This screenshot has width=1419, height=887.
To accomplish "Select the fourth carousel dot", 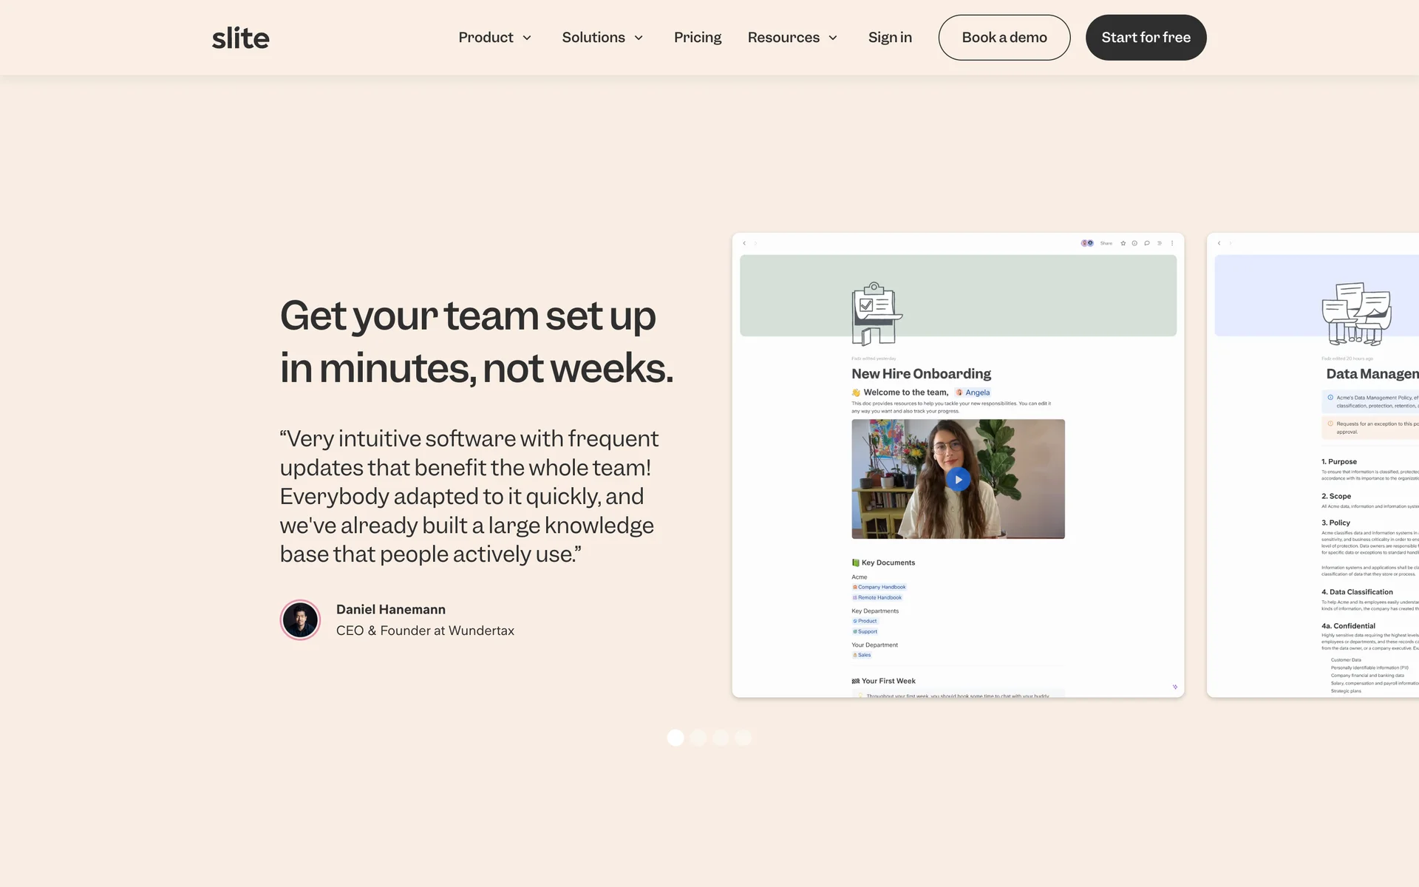I will tap(743, 738).
